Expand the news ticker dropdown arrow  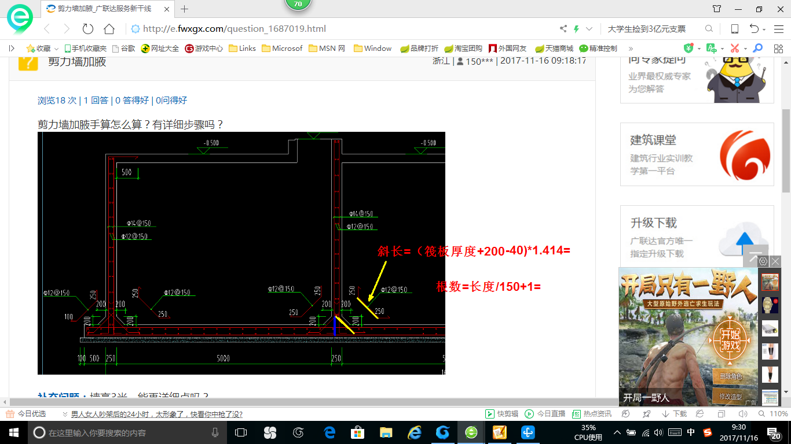coord(65,414)
